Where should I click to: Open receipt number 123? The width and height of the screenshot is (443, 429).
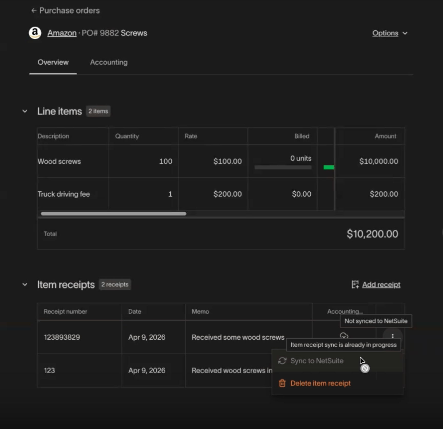tap(49, 371)
